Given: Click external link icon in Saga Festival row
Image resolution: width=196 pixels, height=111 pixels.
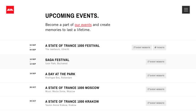Looking at the screenshot, I should [x=148, y=62].
